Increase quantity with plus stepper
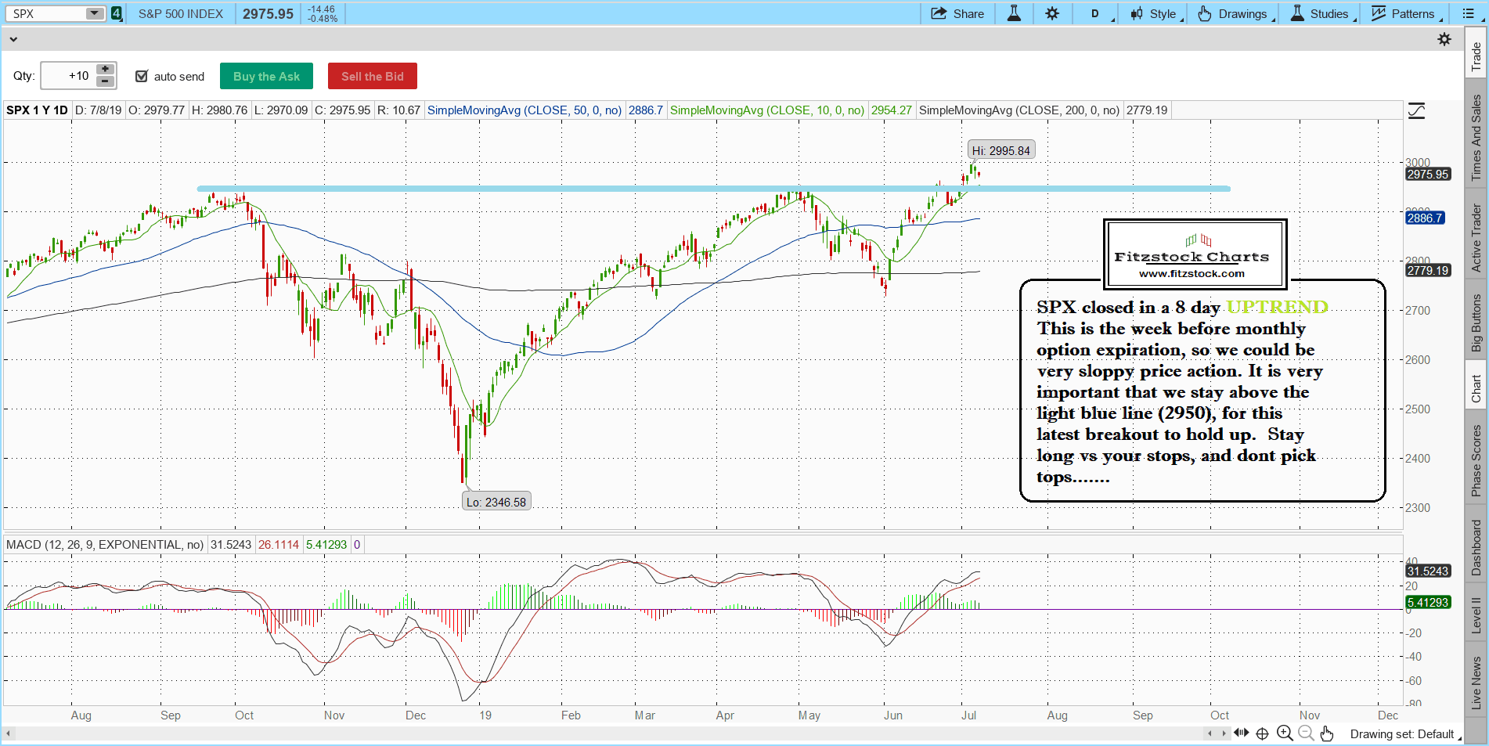The image size is (1489, 746). [x=105, y=70]
